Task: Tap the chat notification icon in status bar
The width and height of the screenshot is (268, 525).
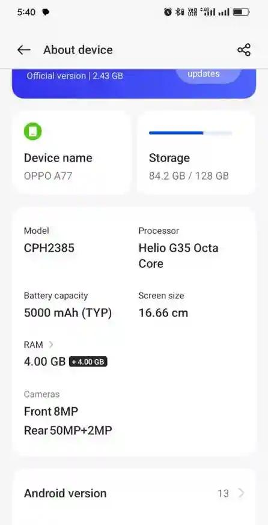Action: tap(46, 13)
